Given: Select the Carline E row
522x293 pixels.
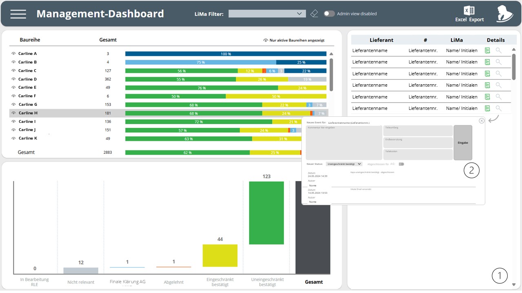Looking at the screenshot, I should click(168, 87).
